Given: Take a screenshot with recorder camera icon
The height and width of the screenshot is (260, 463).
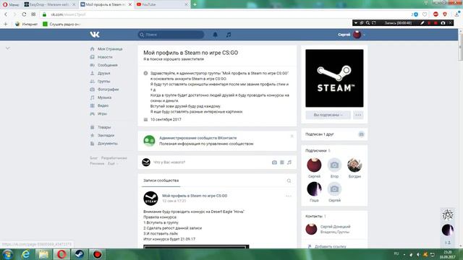Looking at the screenshot, I should (x=443, y=22).
